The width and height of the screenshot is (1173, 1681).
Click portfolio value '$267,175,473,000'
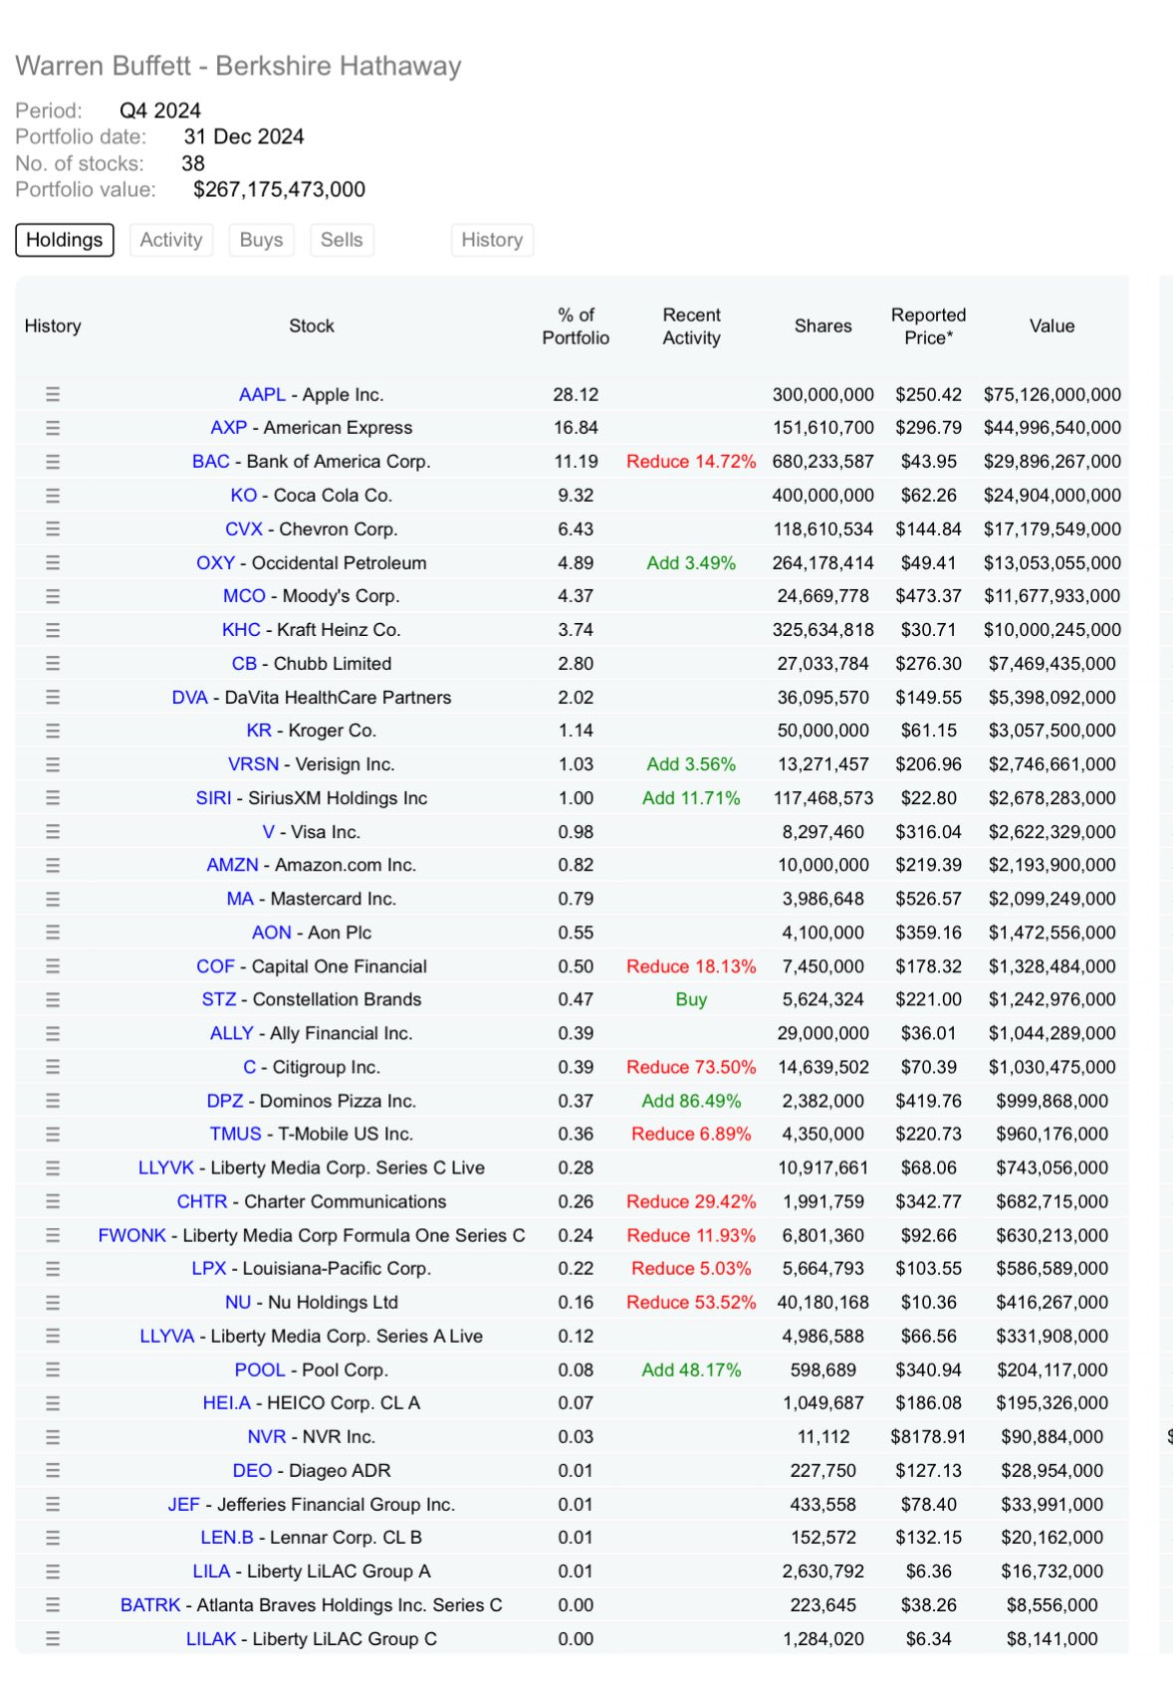pyautogui.click(x=280, y=189)
